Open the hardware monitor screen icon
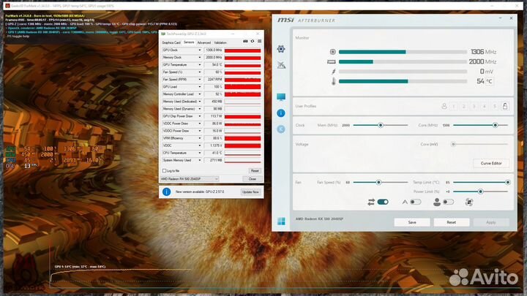Image resolution: width=527 pixels, height=296 pixels. (x=281, y=97)
